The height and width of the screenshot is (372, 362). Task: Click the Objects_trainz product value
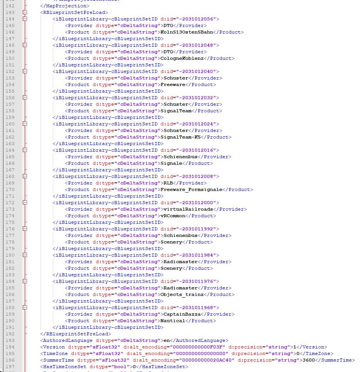coord(182,294)
